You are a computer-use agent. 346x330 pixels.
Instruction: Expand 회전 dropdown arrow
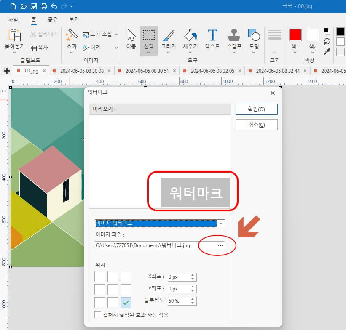pyautogui.click(x=116, y=48)
